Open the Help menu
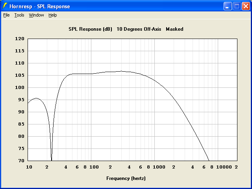252x189 pixels. point(53,15)
